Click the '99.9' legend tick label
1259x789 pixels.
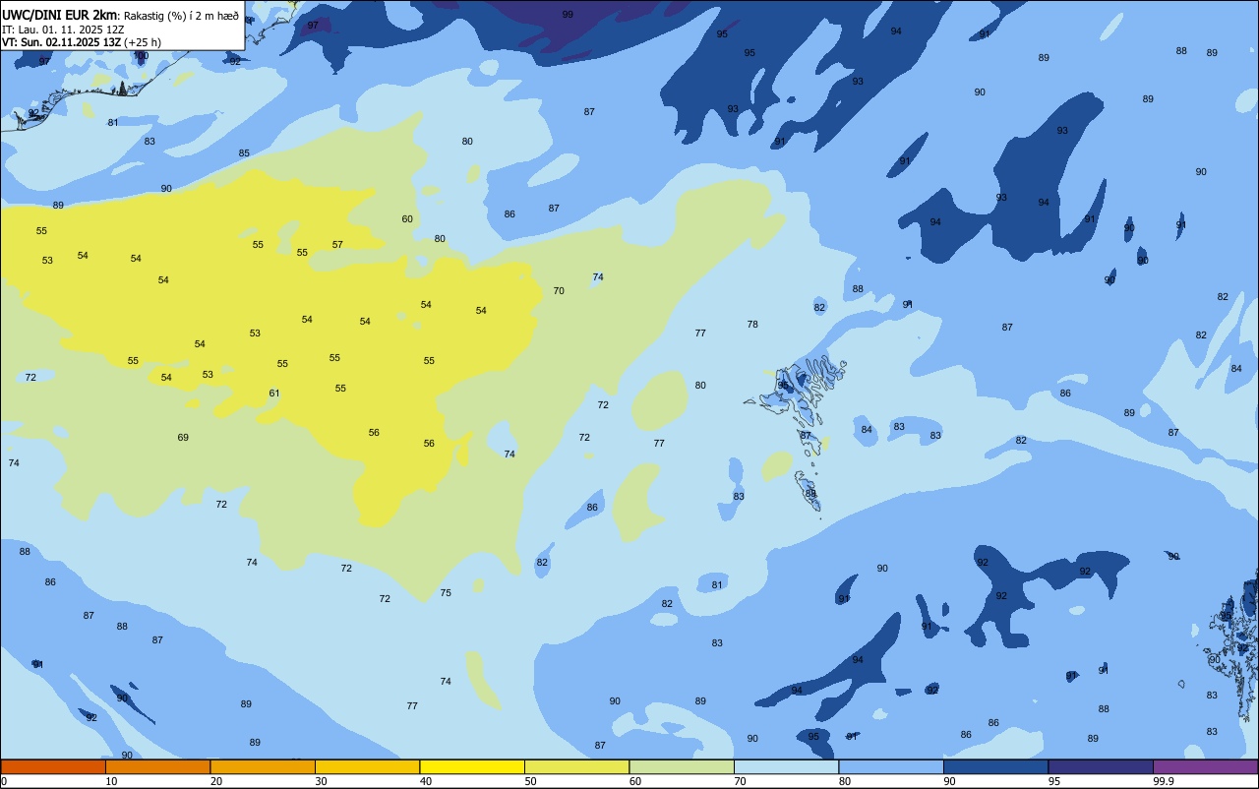(x=1163, y=781)
